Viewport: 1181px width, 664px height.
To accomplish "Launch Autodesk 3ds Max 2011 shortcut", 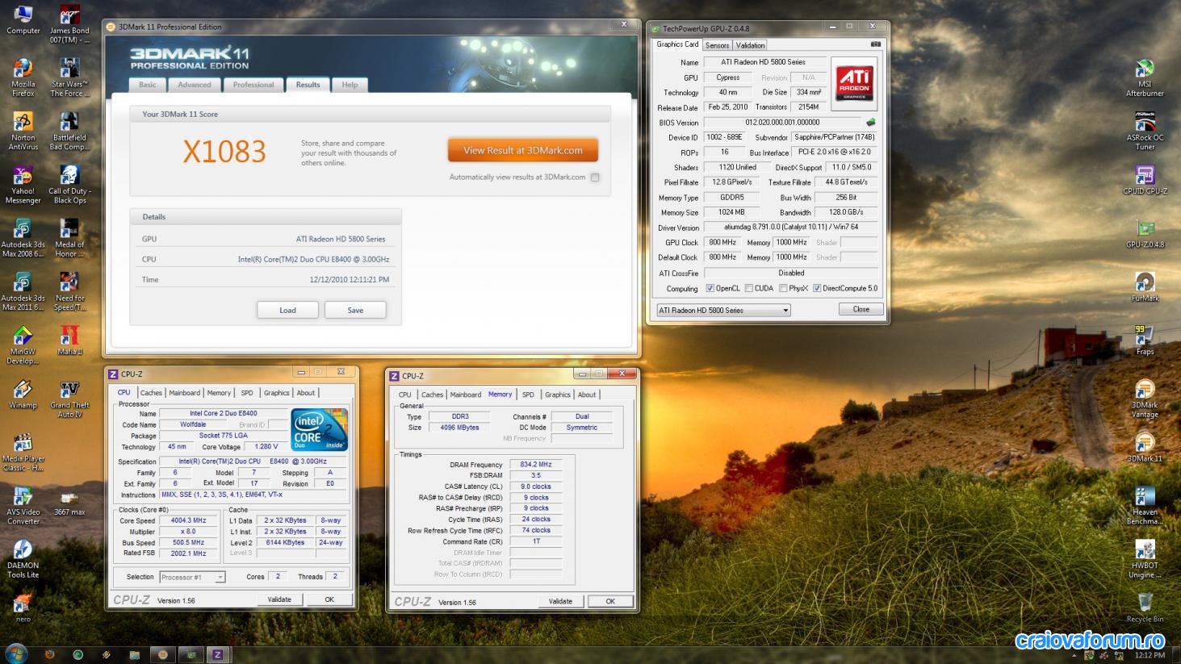I will tap(23, 291).
